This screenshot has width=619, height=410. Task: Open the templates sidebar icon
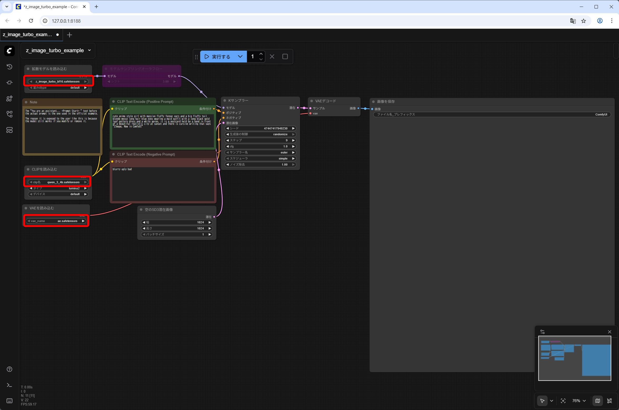click(x=9, y=130)
